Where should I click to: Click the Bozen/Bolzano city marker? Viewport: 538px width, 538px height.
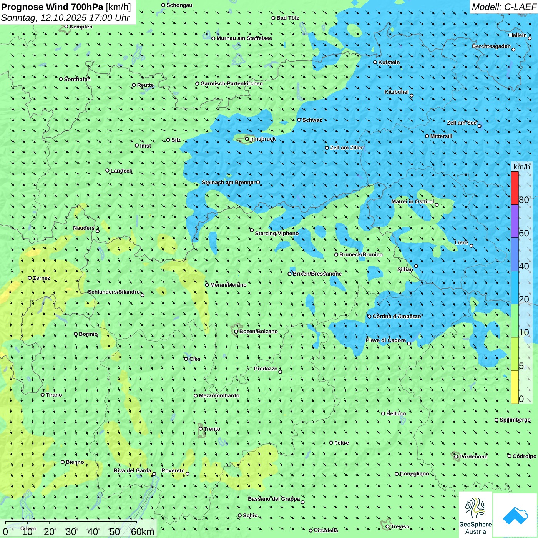pos(236,332)
